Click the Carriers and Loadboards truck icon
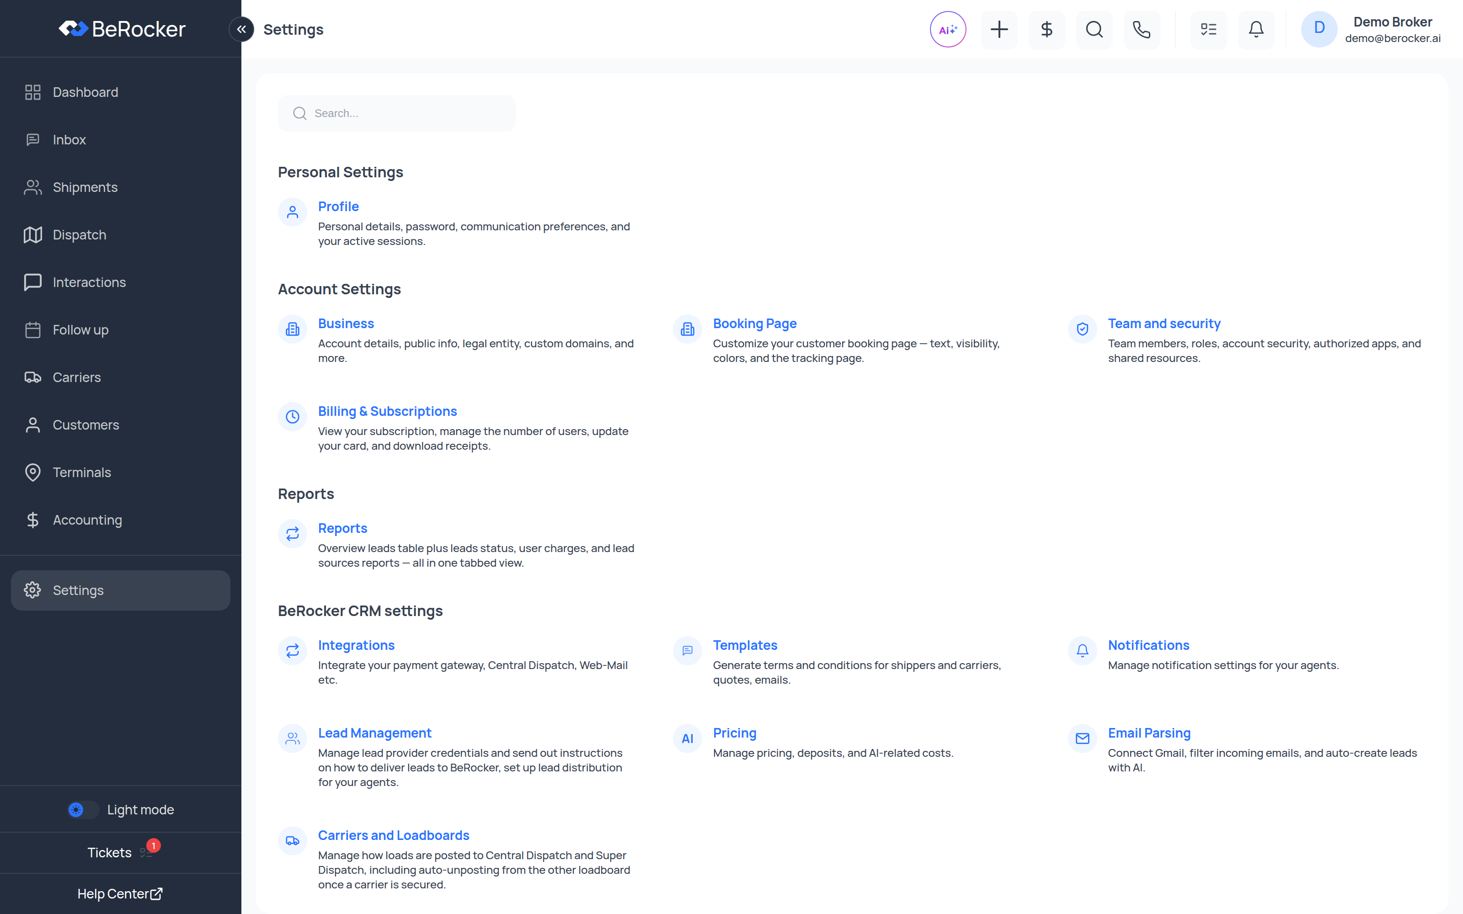This screenshot has height=914, width=1463. [x=293, y=841]
